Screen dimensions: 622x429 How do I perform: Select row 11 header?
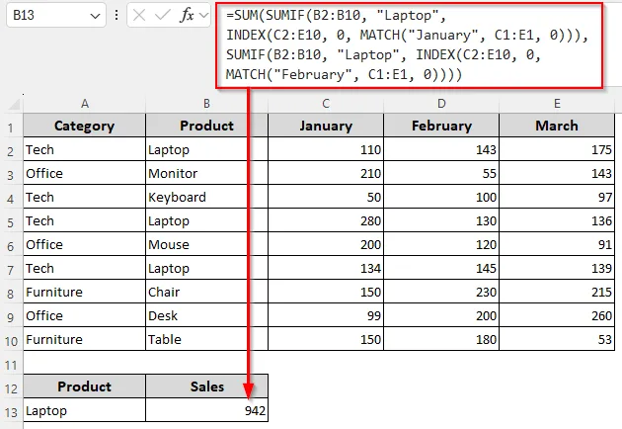[x=11, y=365]
